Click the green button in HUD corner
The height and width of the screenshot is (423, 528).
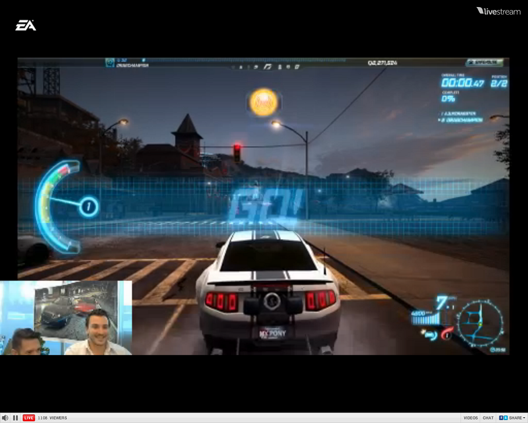pos(484,62)
